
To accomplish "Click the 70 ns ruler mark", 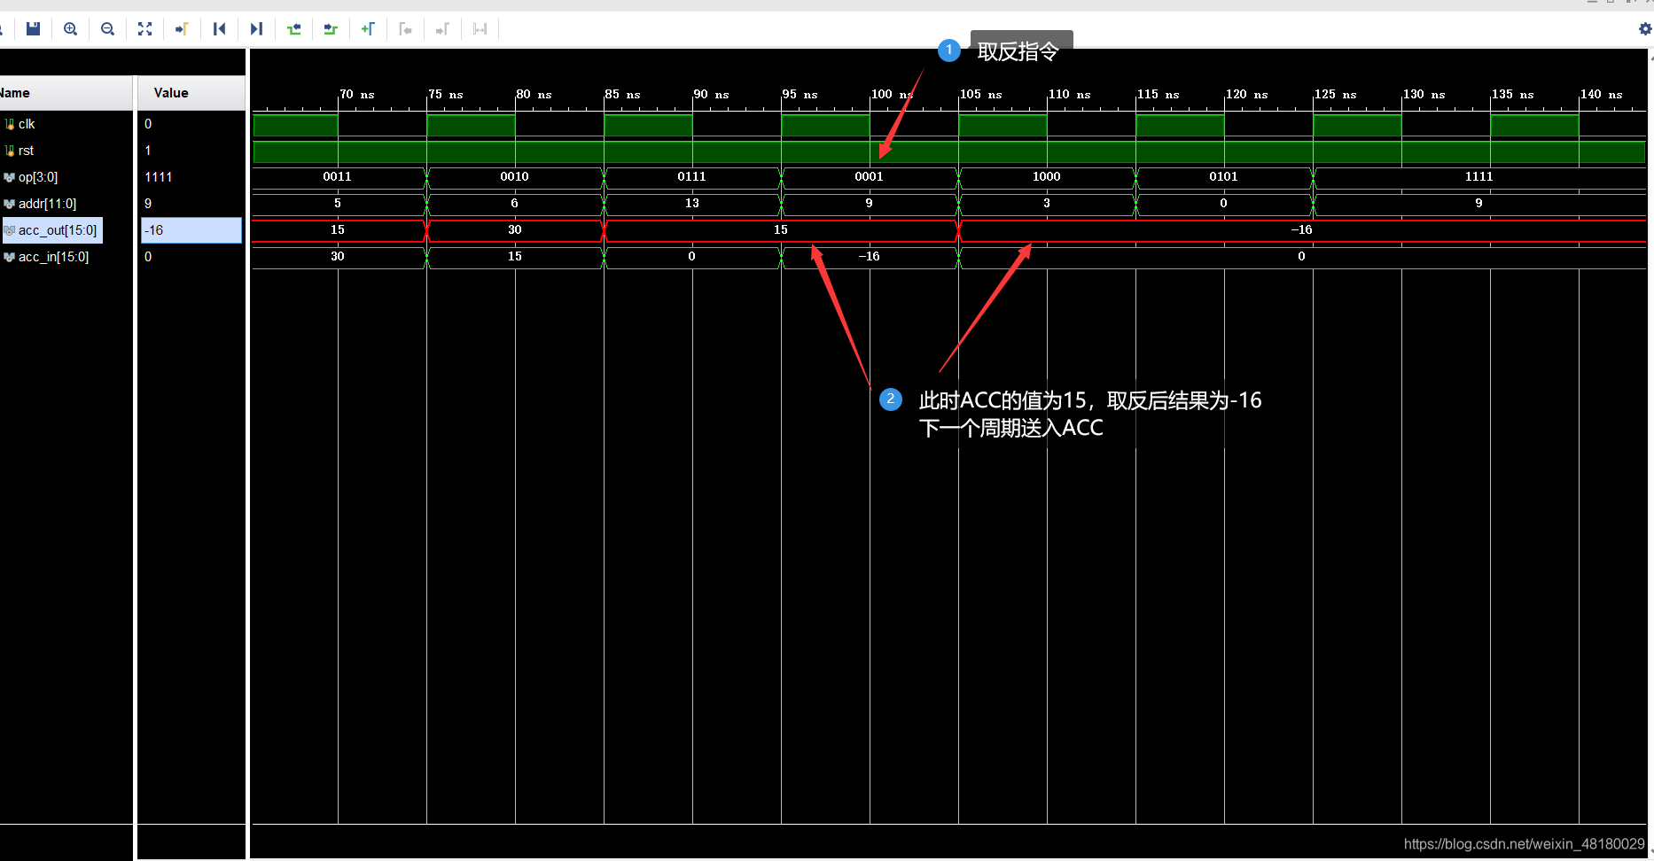I will pyautogui.click(x=357, y=94).
